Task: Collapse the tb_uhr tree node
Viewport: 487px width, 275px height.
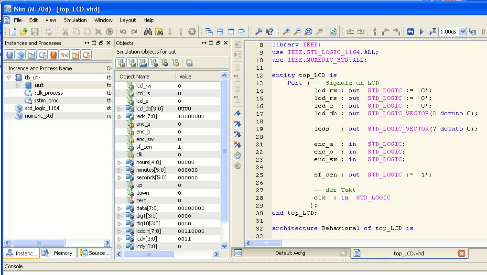Action: click(9, 77)
